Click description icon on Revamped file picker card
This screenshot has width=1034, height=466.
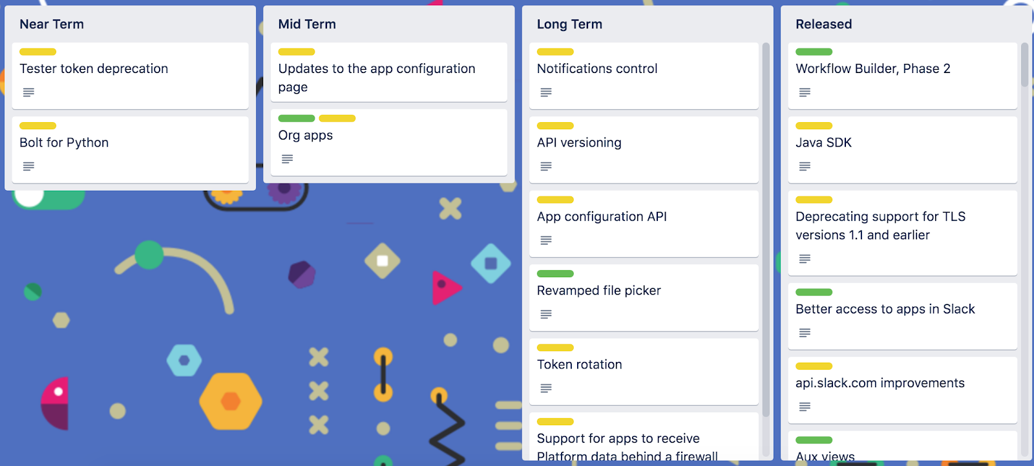[546, 314]
